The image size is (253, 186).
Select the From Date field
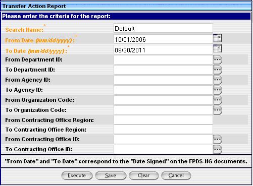tap(163, 39)
